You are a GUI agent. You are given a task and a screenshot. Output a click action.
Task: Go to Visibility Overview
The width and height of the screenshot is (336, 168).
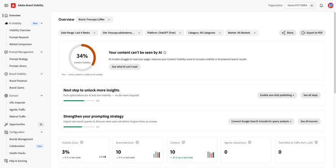[x=20, y=30]
